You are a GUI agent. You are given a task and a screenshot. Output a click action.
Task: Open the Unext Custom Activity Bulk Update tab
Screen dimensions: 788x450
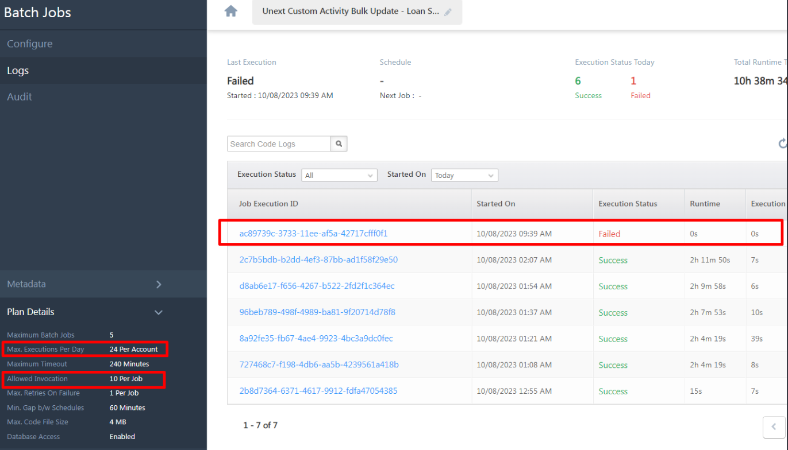357,11
